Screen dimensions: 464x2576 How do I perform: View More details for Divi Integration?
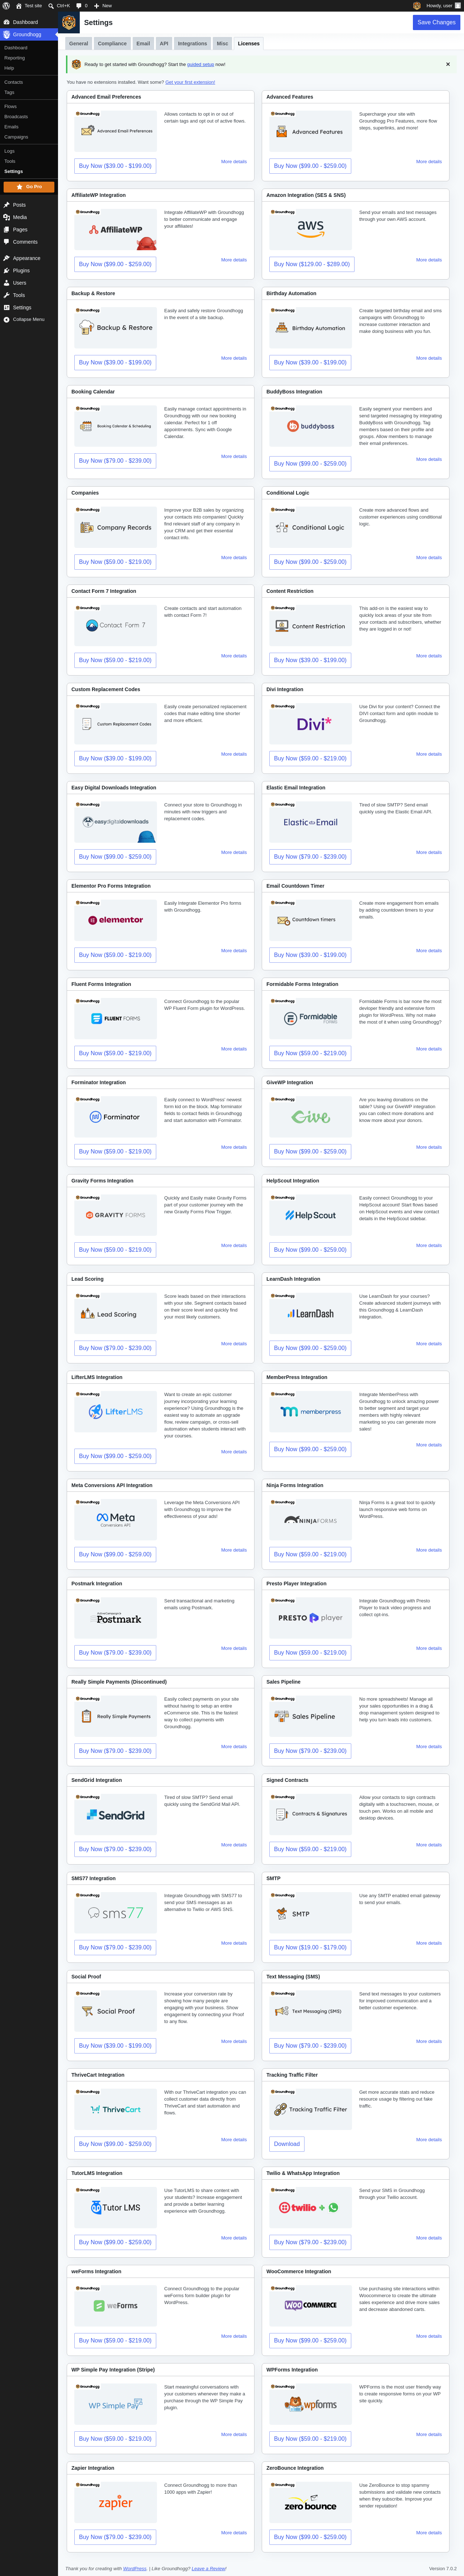[x=429, y=754]
